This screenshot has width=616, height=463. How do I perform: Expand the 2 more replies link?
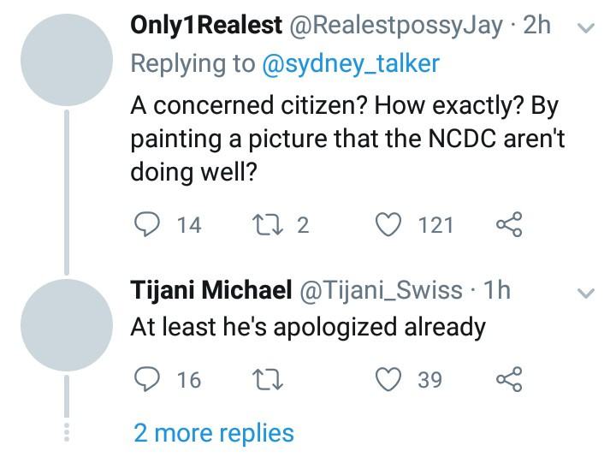(214, 434)
